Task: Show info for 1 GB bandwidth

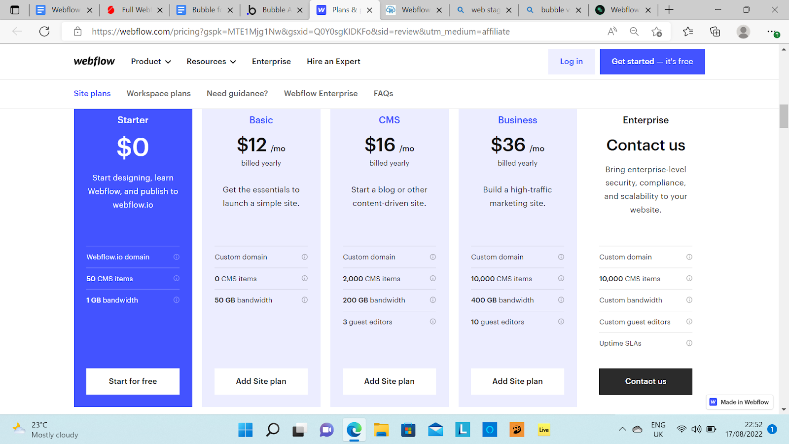Action: click(177, 300)
